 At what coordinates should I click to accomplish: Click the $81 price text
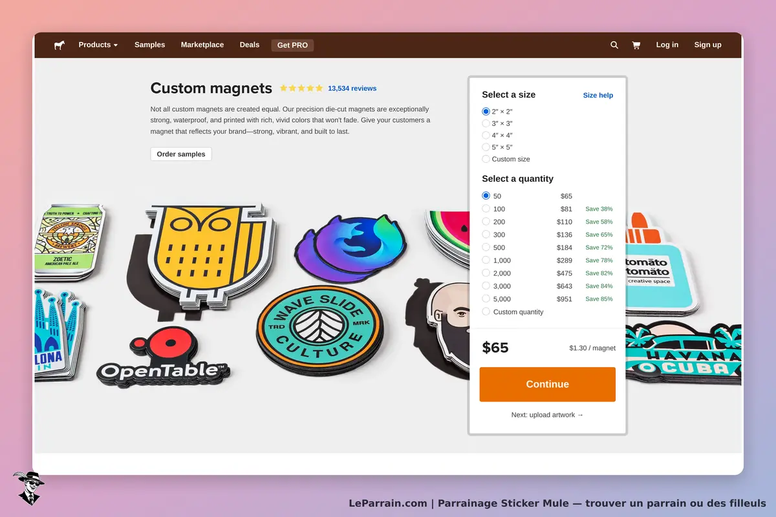[x=566, y=209]
